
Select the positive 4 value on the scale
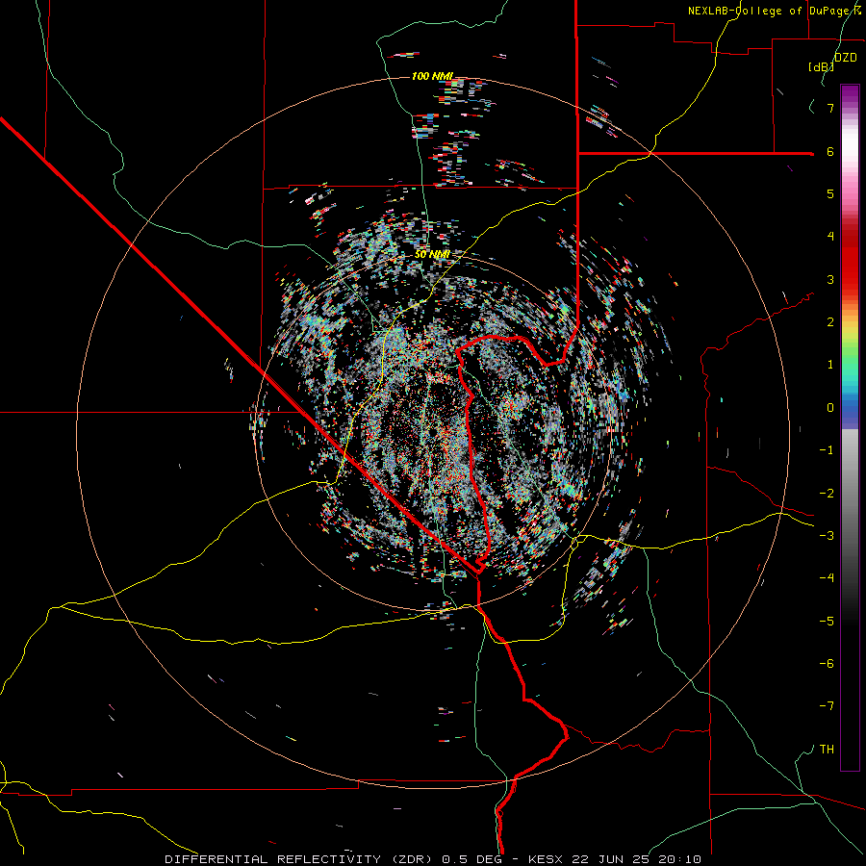(830, 237)
